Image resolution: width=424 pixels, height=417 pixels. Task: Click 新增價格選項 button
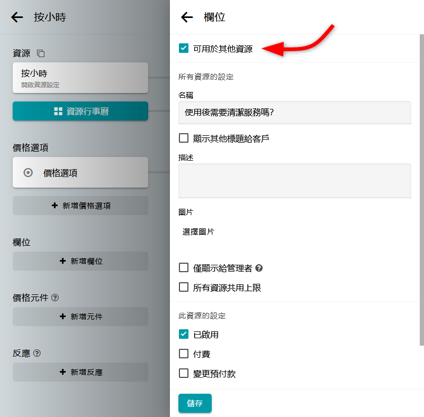click(80, 206)
